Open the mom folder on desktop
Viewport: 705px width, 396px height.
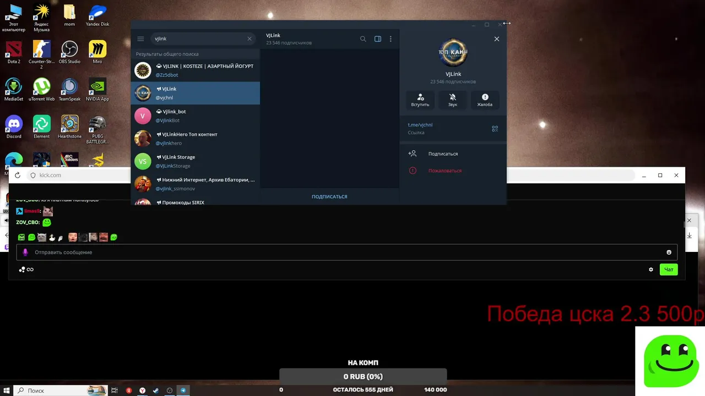click(69, 15)
